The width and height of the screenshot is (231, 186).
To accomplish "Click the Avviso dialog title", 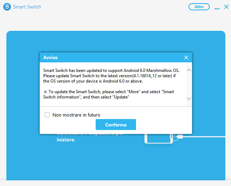I will [x=50, y=57].
